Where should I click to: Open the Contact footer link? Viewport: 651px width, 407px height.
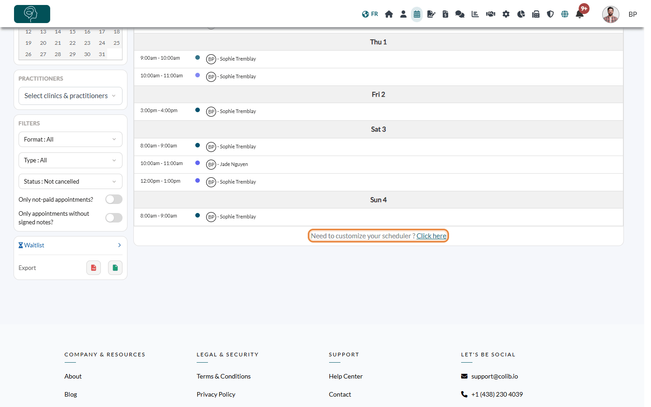click(340, 394)
